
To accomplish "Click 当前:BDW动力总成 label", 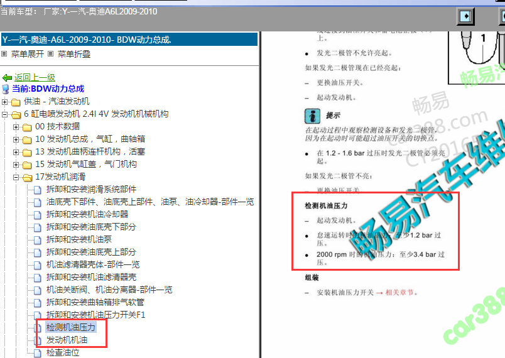I will coord(48,89).
